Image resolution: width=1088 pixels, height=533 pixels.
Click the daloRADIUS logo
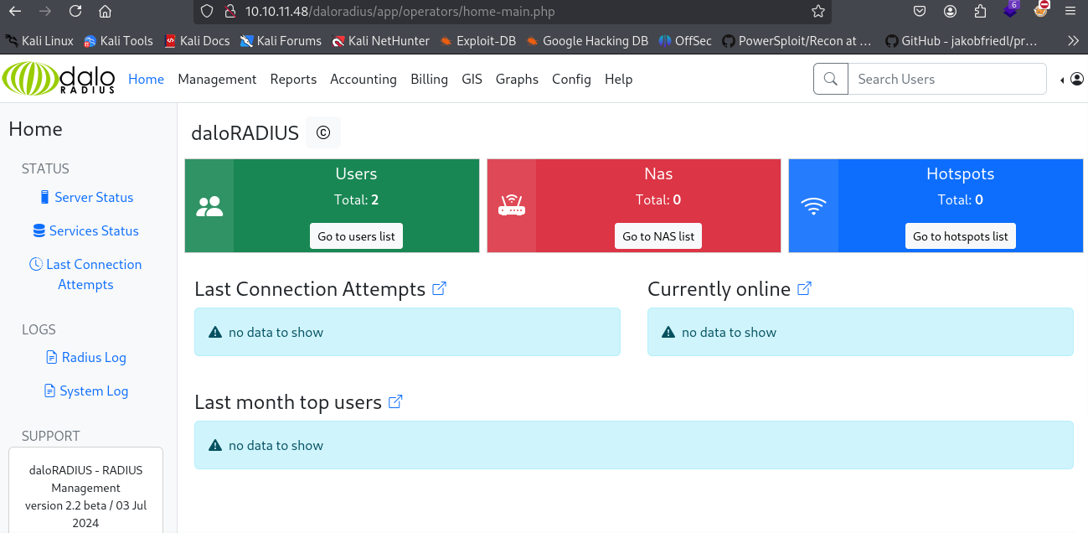(x=59, y=79)
